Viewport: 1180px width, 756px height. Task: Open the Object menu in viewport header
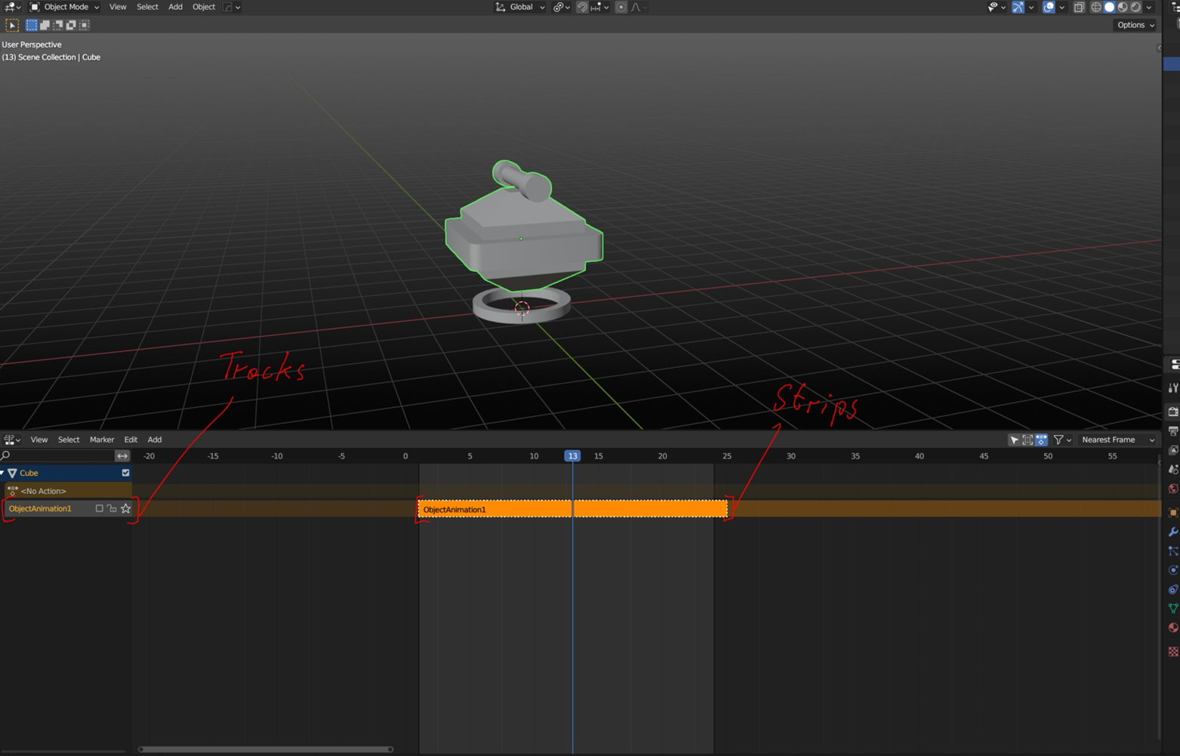[x=203, y=7]
